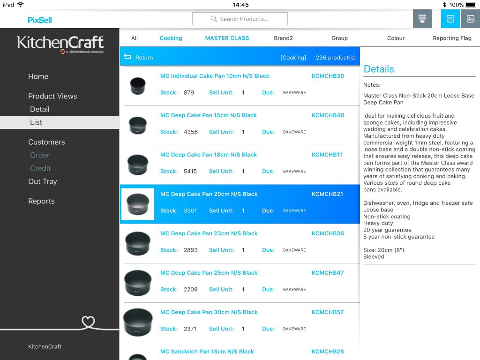Screen dimensions: 480x360
Task: Select the List product view
Action: click(x=60, y=122)
